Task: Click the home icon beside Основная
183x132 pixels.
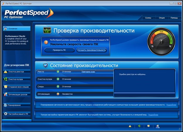Action: (5, 28)
